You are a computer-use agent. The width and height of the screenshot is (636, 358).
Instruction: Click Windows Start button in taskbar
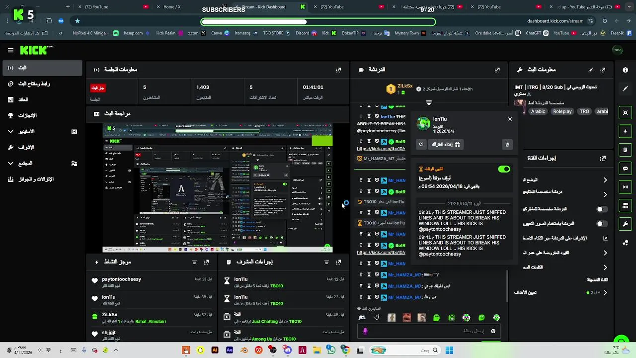[449, 351]
